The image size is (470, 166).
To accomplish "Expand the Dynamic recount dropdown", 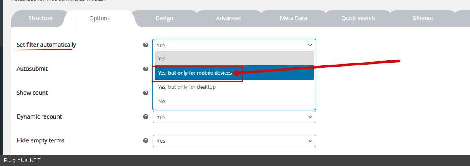I will (234, 117).
